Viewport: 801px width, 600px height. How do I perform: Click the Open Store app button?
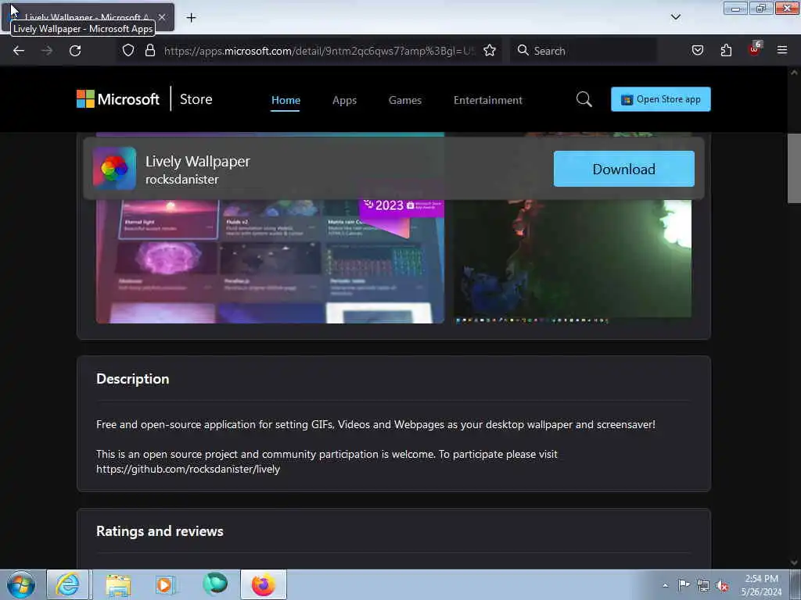tap(660, 99)
